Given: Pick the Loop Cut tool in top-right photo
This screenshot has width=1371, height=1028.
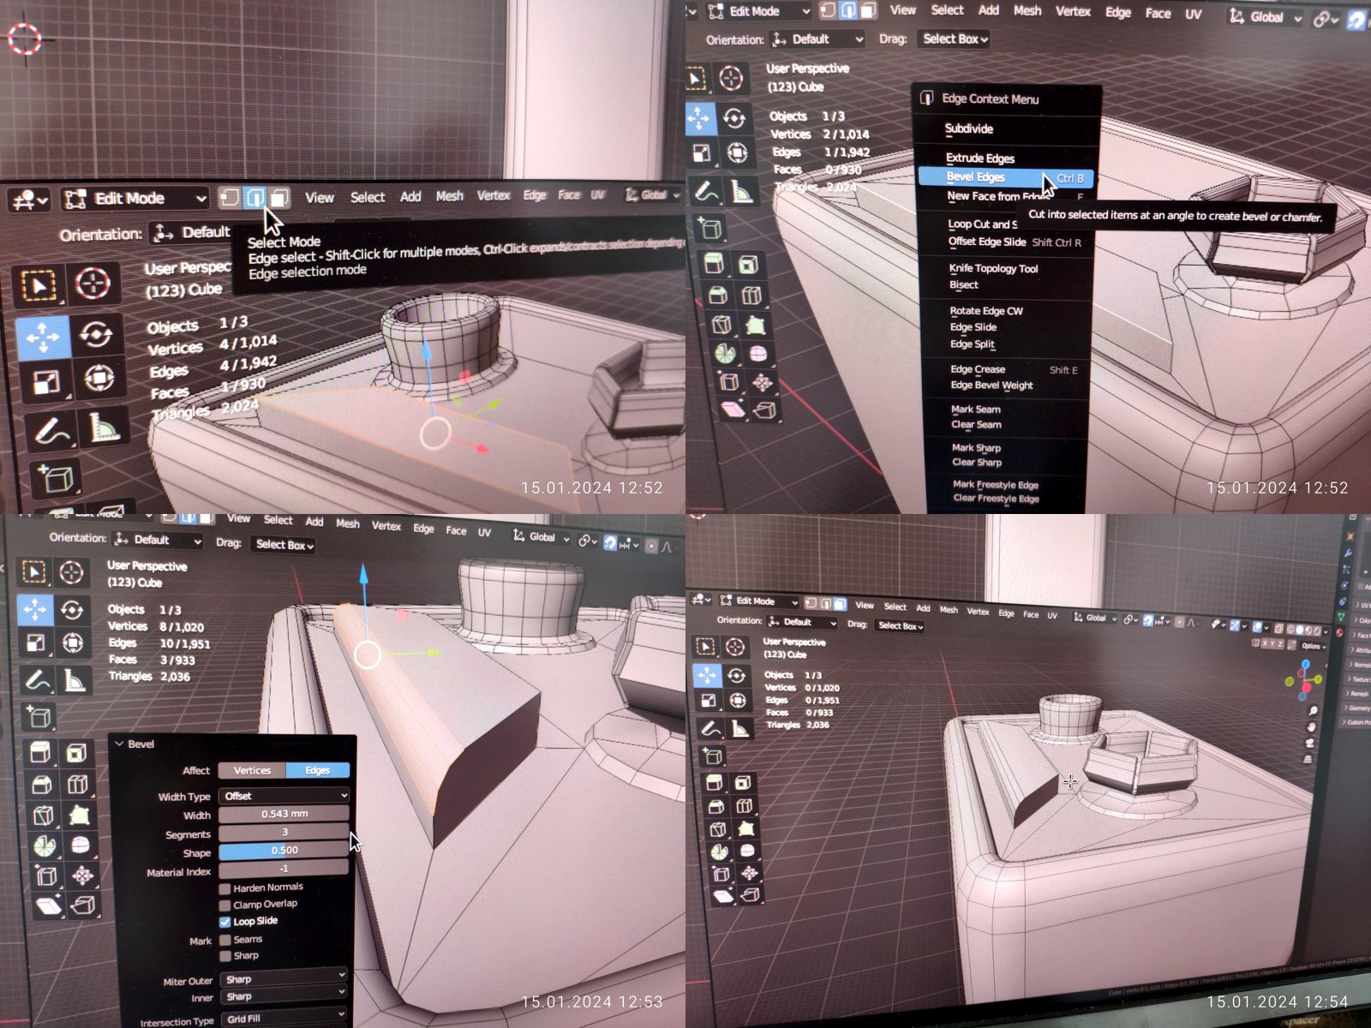Looking at the screenshot, I should point(751,296).
